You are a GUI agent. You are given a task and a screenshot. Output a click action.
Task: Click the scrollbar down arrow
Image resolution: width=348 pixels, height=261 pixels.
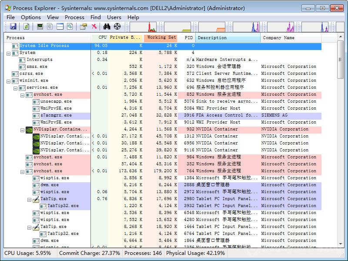tap(341, 244)
